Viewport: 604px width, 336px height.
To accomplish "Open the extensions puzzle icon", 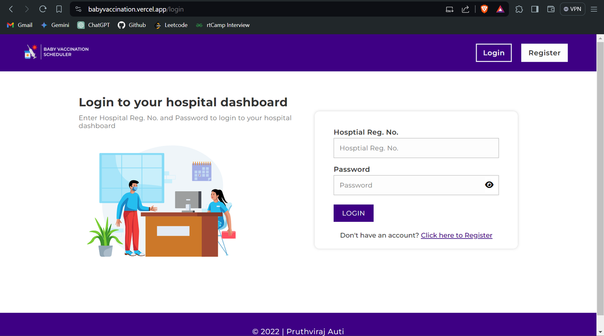I will point(519,9).
